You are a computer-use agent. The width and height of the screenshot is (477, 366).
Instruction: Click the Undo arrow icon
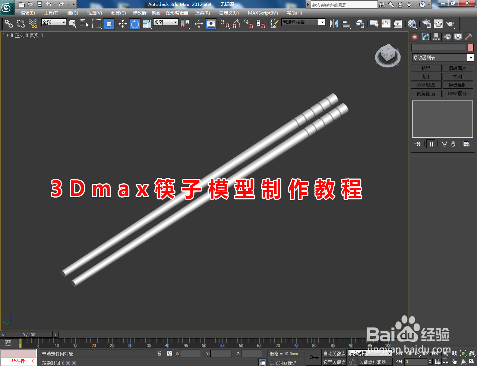click(48, 4)
